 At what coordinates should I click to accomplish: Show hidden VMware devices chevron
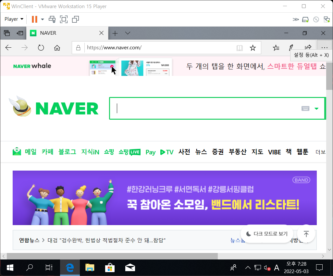pos(296,19)
